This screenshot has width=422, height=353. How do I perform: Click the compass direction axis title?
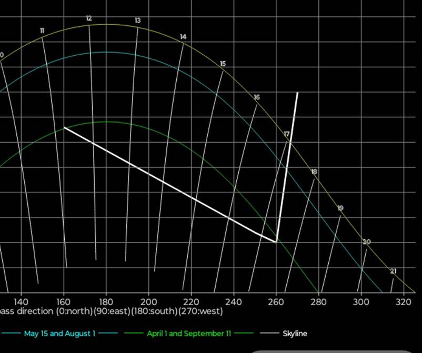[x=112, y=311]
